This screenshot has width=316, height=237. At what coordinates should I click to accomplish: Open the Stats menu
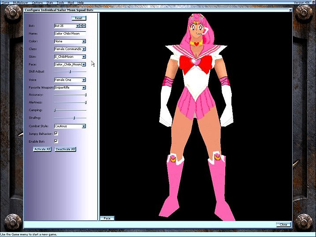click(x=50, y=3)
